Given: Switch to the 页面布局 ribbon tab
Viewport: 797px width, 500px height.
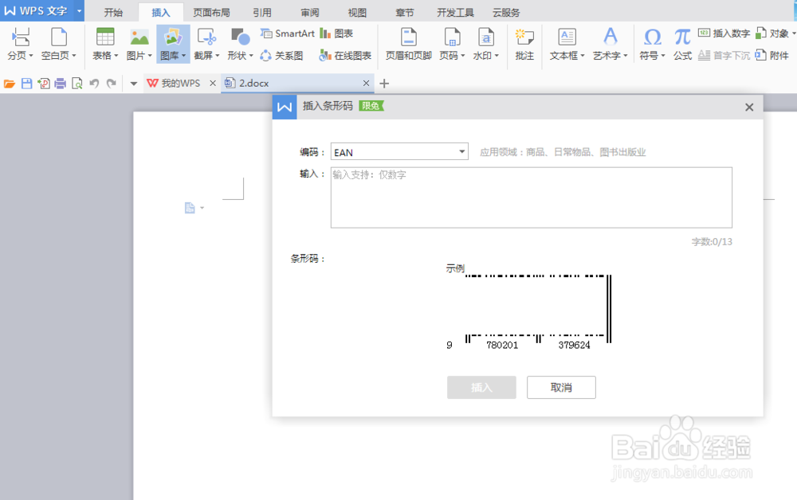Looking at the screenshot, I should tap(211, 12).
